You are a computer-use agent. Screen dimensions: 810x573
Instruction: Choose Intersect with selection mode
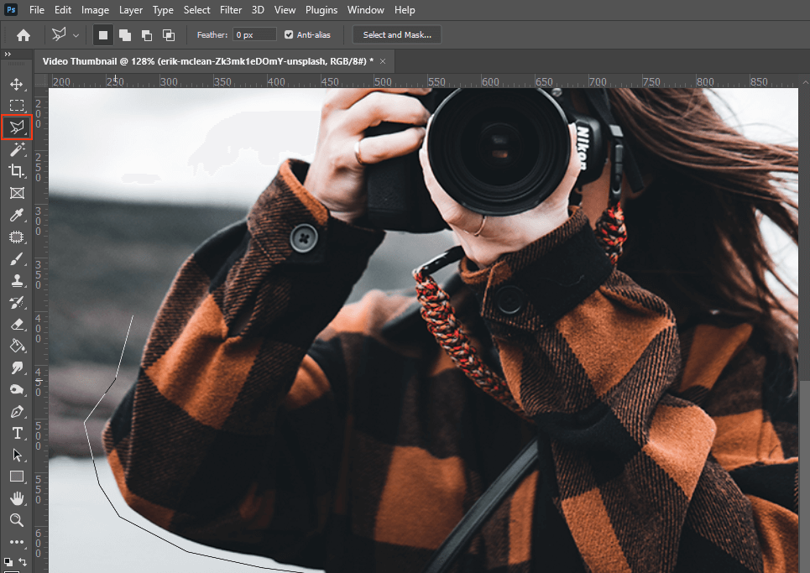click(x=169, y=35)
